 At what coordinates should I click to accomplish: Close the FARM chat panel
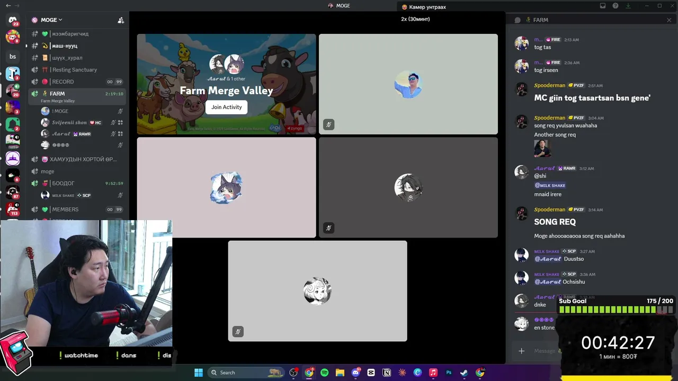pos(669,20)
